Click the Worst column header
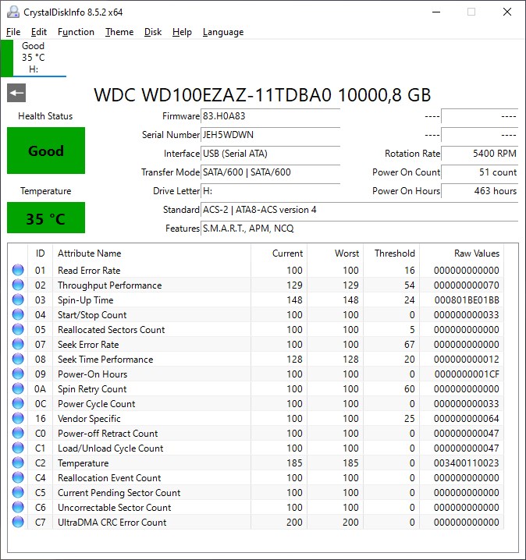The height and width of the screenshot is (560, 526). click(335, 253)
